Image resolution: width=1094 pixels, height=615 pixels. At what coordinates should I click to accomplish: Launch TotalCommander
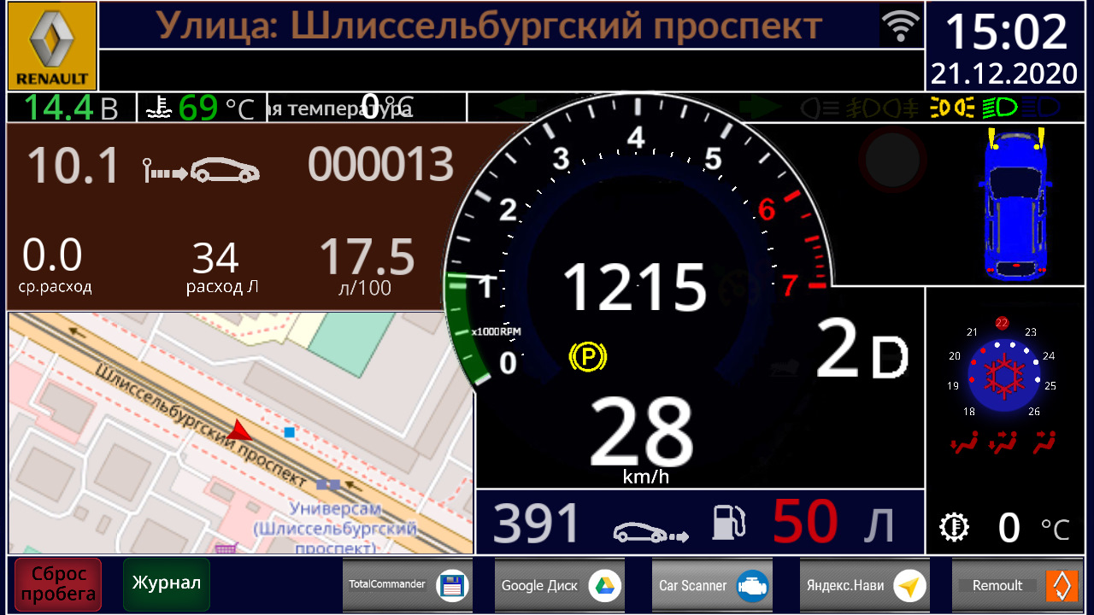pos(408,585)
